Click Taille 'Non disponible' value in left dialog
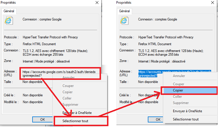 33,82
